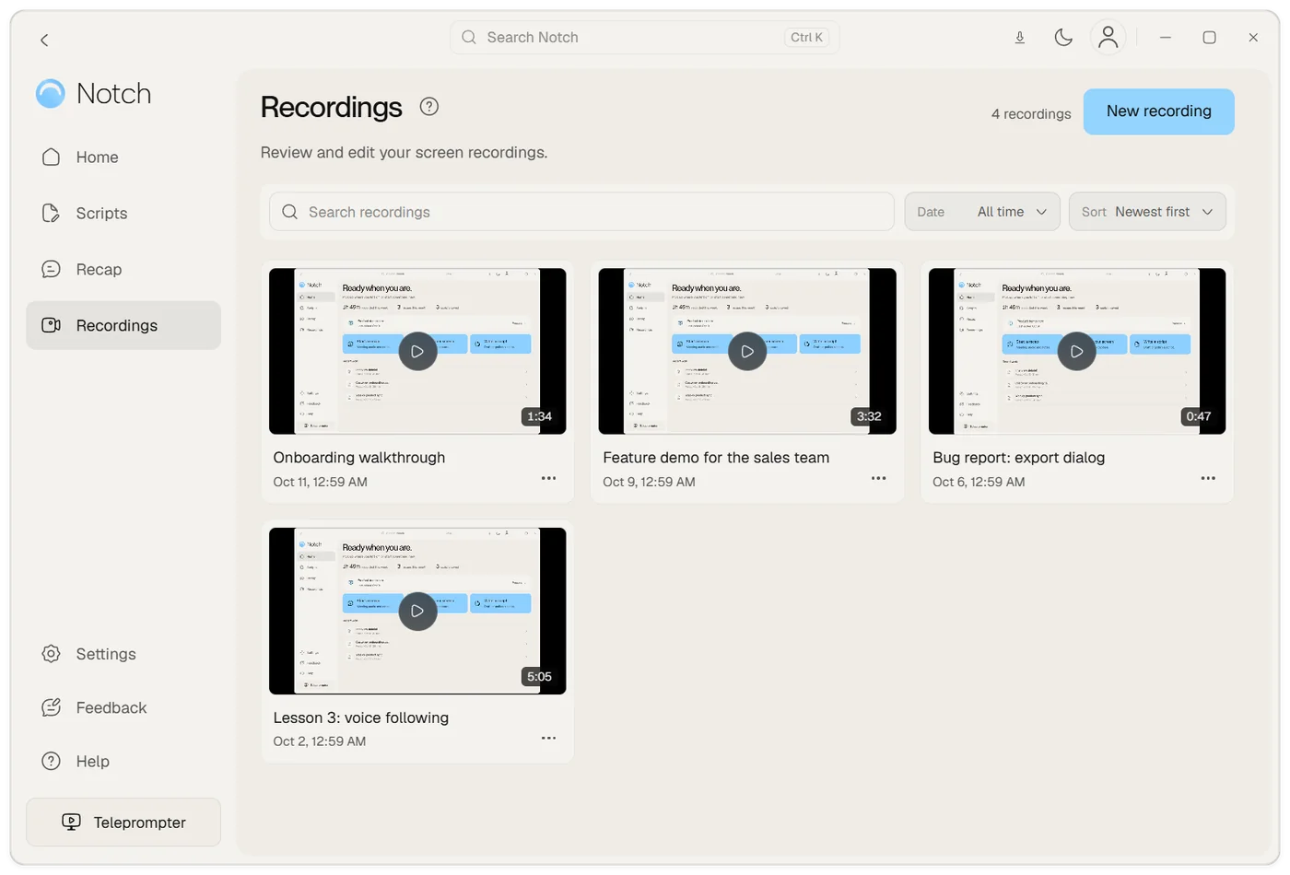Toggle dark mode moon icon

pos(1063,38)
